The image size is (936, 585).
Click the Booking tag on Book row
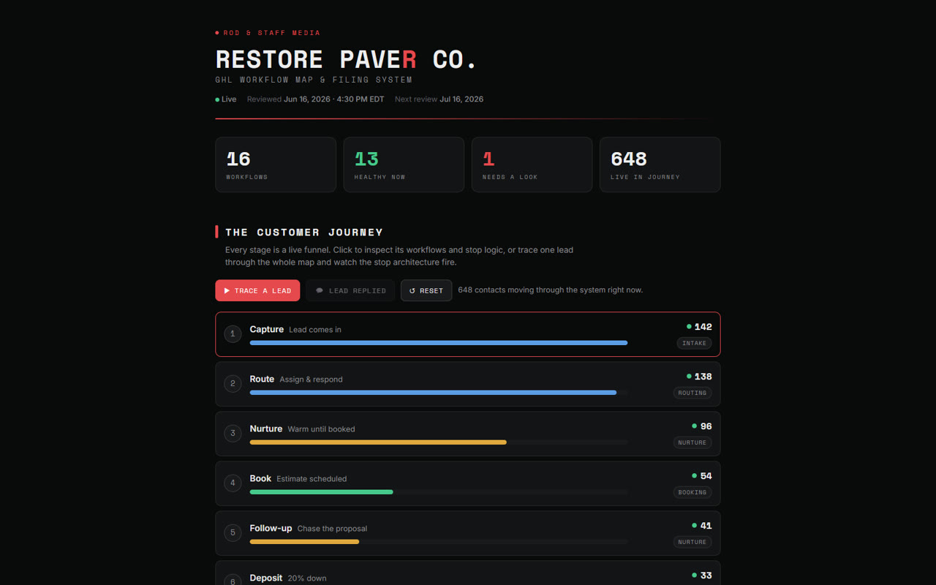point(692,492)
